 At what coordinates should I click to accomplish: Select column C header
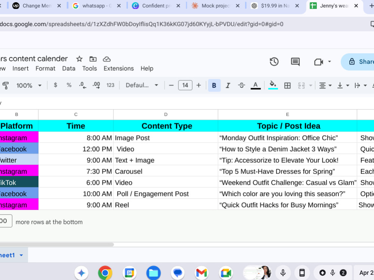76,115
